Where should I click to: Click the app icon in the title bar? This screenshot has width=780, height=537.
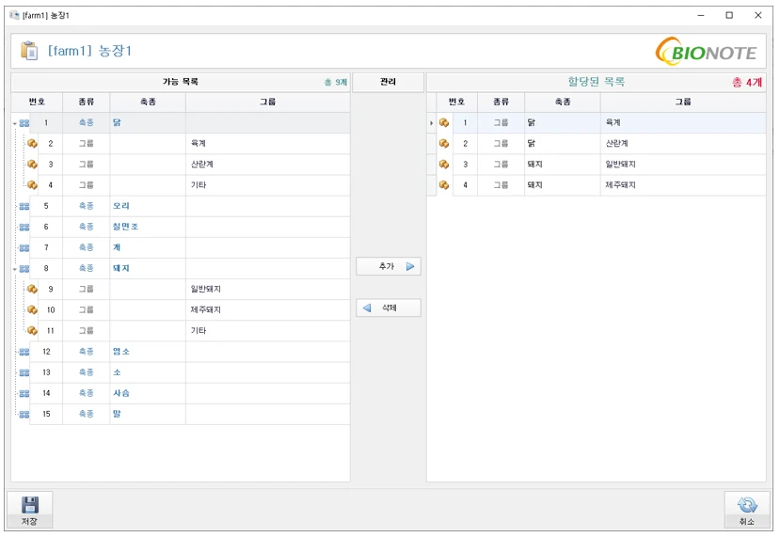[14, 15]
